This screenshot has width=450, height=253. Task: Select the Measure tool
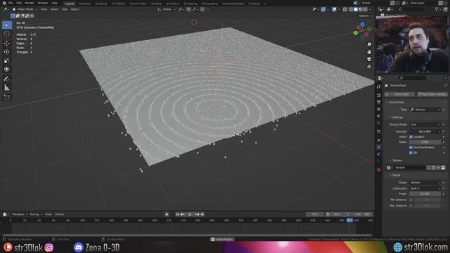click(7, 88)
